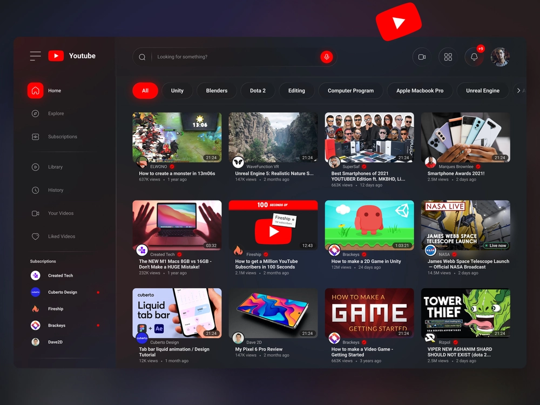Viewport: 540px width, 405px height.
Task: Open History from the sidebar
Action: 55,190
